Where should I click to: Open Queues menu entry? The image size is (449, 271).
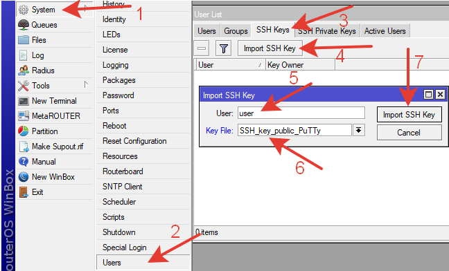(55, 25)
